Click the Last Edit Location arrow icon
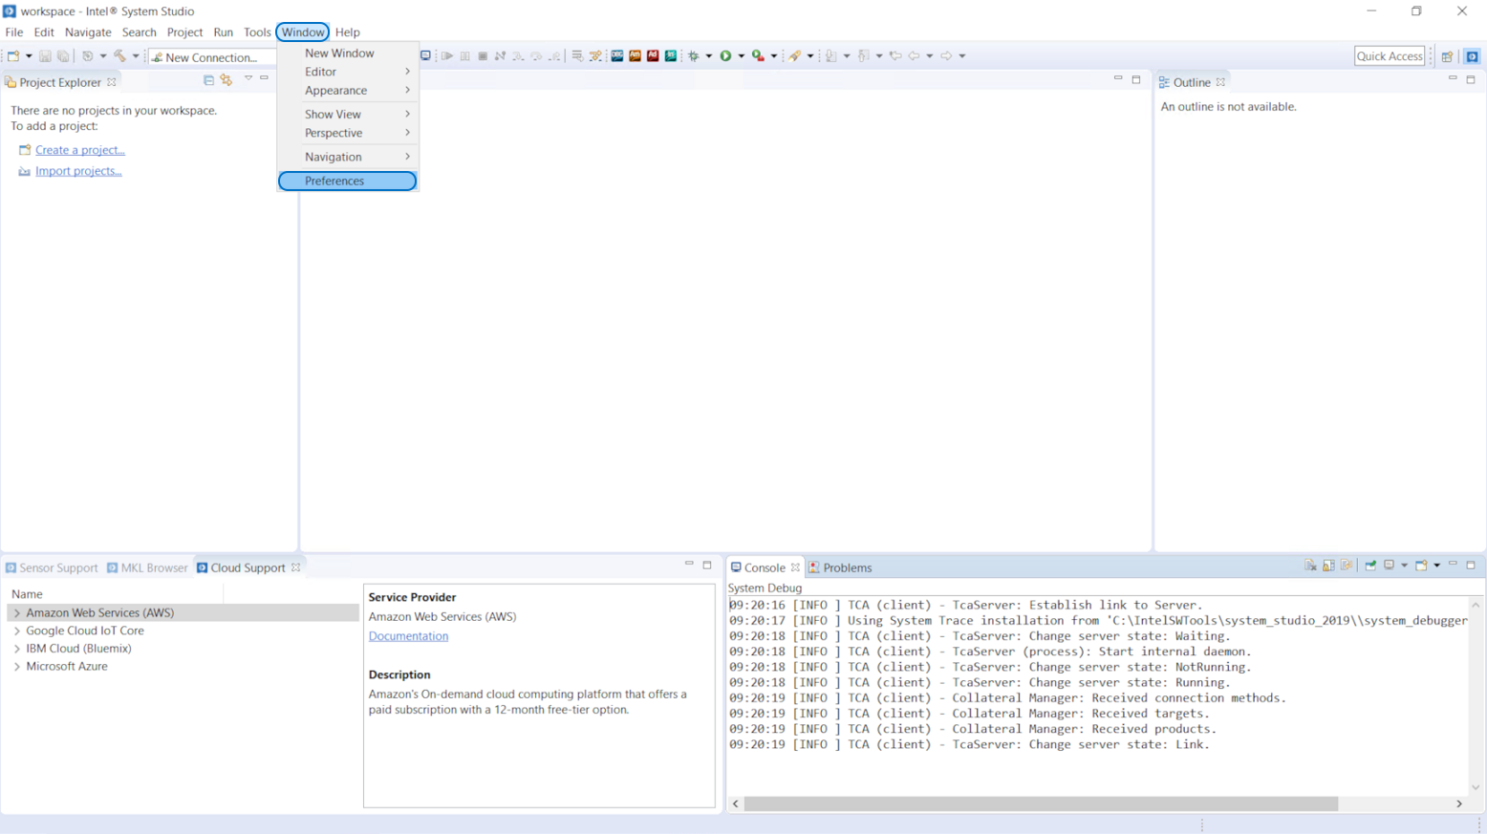 [x=895, y=56]
